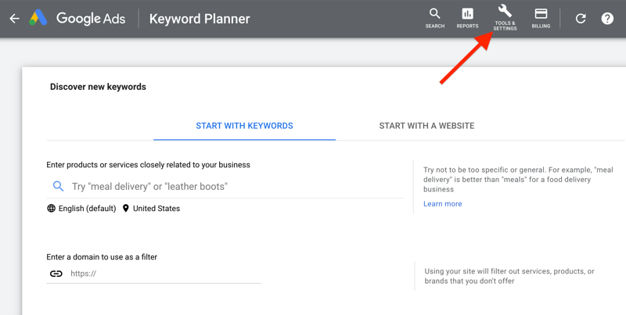Switch to Start with Keywords tab
The width and height of the screenshot is (626, 315).
(x=244, y=126)
